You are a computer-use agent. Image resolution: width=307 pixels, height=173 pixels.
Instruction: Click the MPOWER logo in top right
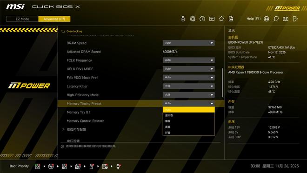tap(287, 8)
